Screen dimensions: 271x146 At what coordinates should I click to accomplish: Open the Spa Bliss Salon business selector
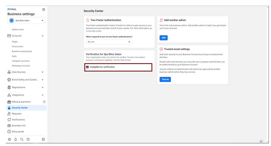pos(26,21)
